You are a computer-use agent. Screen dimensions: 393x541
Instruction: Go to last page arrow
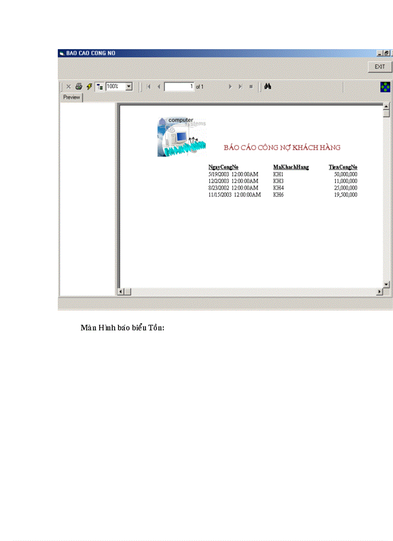[x=240, y=87]
